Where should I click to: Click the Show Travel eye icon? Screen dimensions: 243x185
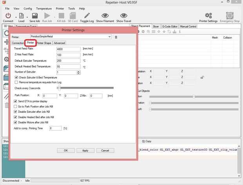(x=124, y=16)
